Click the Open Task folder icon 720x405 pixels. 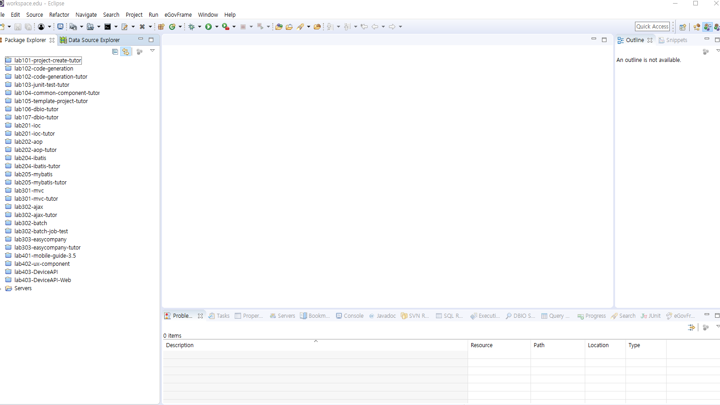tap(289, 27)
